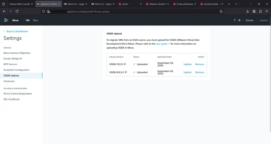
Task: Open the user guide link
Action: click(x=163, y=44)
